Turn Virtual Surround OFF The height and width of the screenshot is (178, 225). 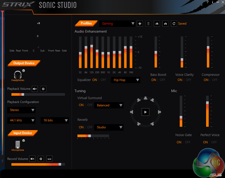pos(90,105)
